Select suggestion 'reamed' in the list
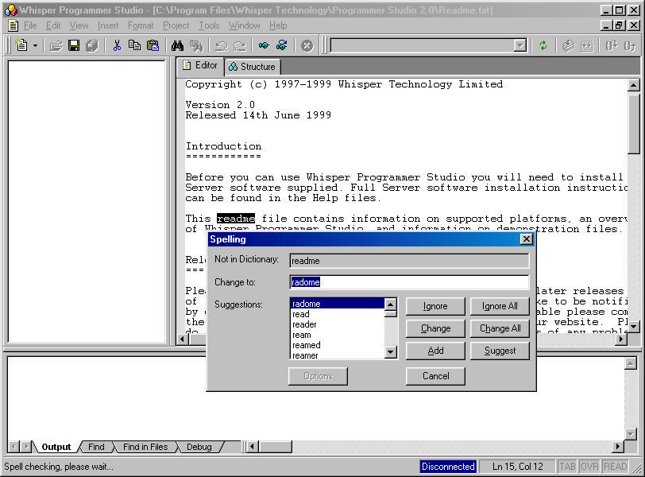The image size is (645, 477). click(338, 345)
